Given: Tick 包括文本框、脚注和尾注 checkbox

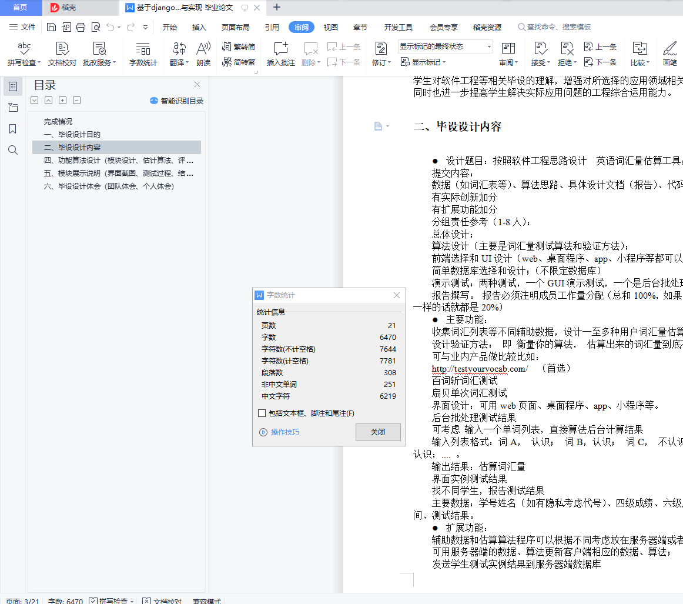Looking at the screenshot, I should (262, 413).
